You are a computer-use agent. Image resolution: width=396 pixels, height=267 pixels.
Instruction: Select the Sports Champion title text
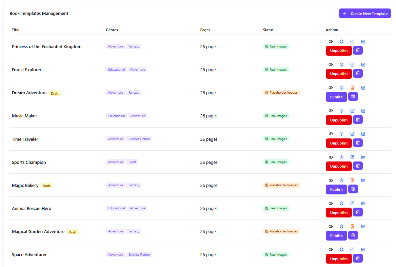pos(29,163)
